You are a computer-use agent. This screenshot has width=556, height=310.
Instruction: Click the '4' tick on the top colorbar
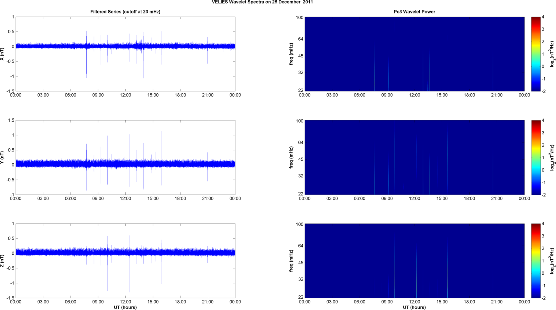point(543,17)
